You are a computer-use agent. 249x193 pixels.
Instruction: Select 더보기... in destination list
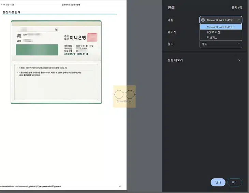click(221, 38)
